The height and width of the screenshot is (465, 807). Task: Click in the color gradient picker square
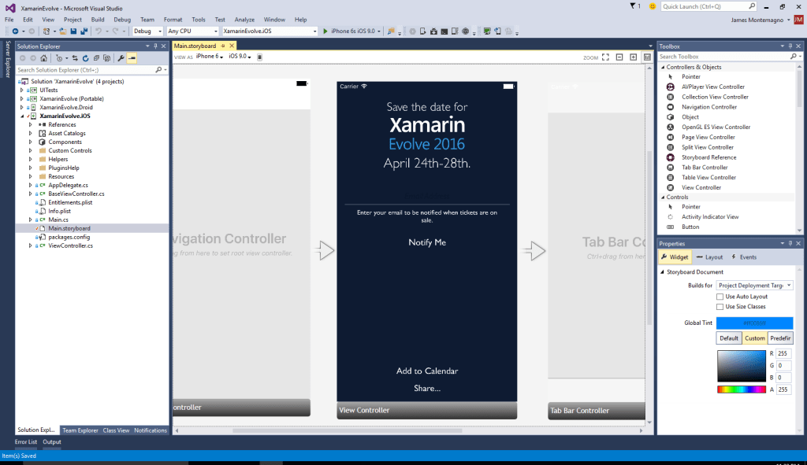tap(742, 366)
